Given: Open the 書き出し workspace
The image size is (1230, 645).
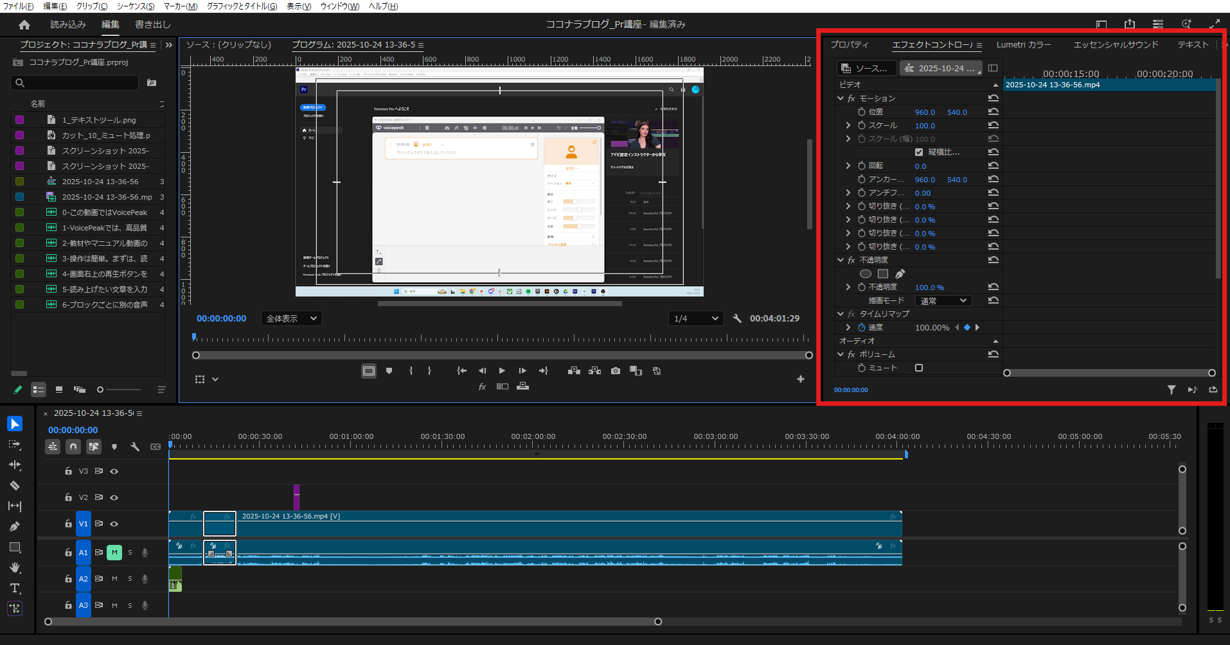Looking at the screenshot, I should (152, 24).
